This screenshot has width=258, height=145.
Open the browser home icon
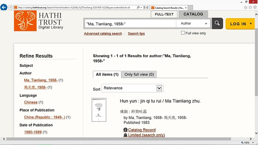(x=246, y=7)
